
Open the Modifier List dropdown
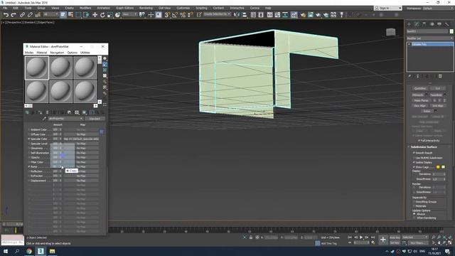point(429,38)
